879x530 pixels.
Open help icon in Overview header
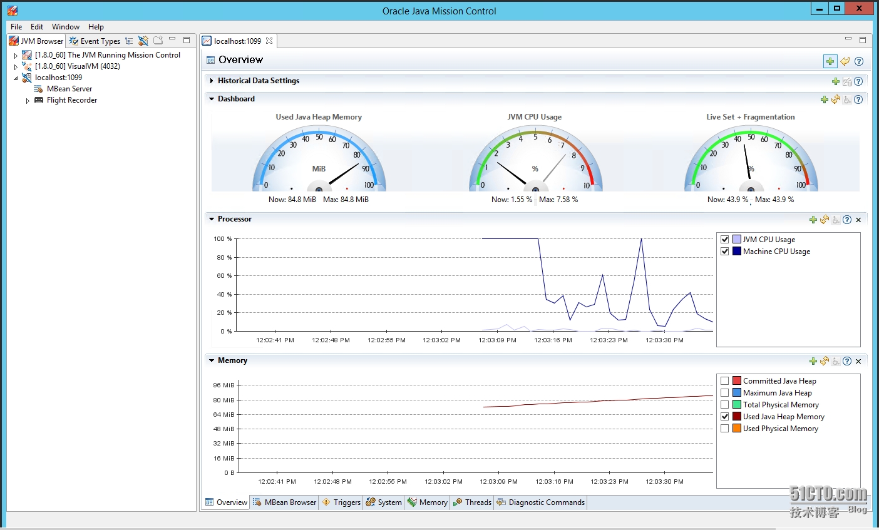(859, 61)
